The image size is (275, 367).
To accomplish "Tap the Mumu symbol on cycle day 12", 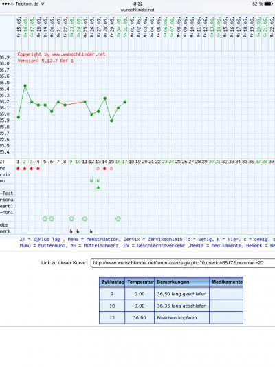I will point(91,180).
